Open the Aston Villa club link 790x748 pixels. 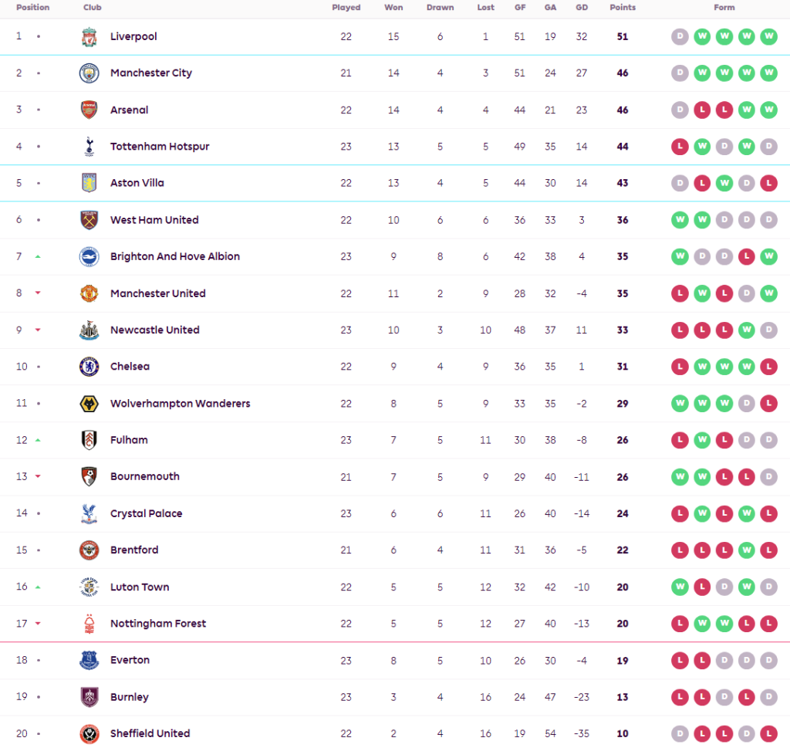click(x=137, y=183)
